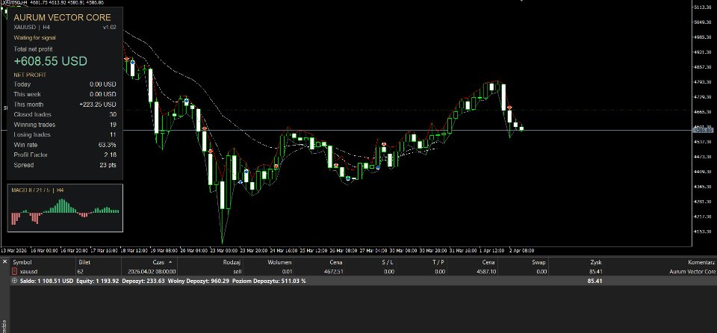Image resolution: width=717 pixels, height=333 pixels.
Task: Sort trades by the Komentarz column header
Action: (701, 263)
